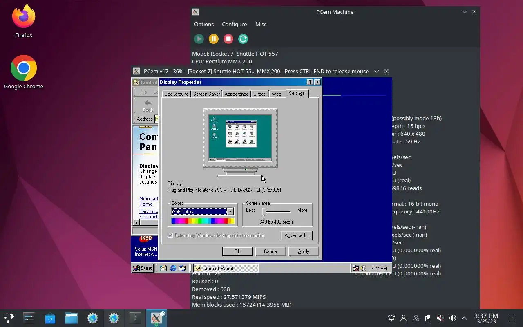Click the question mark help button
Screen dimensions: 523x327
tap(310, 82)
